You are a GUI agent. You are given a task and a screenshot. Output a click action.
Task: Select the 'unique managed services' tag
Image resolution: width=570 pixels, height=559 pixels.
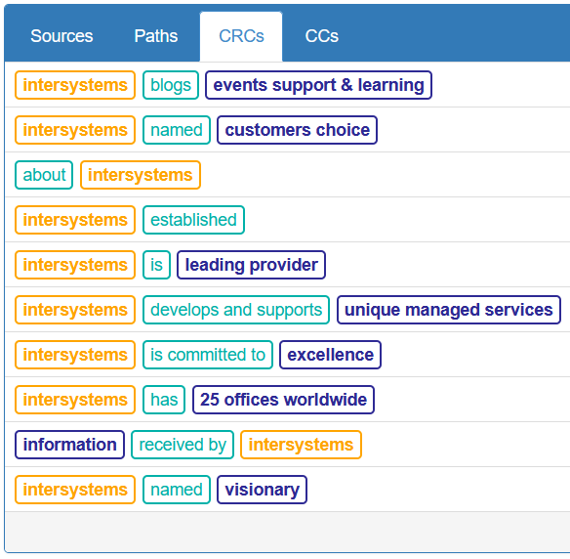[x=449, y=310]
